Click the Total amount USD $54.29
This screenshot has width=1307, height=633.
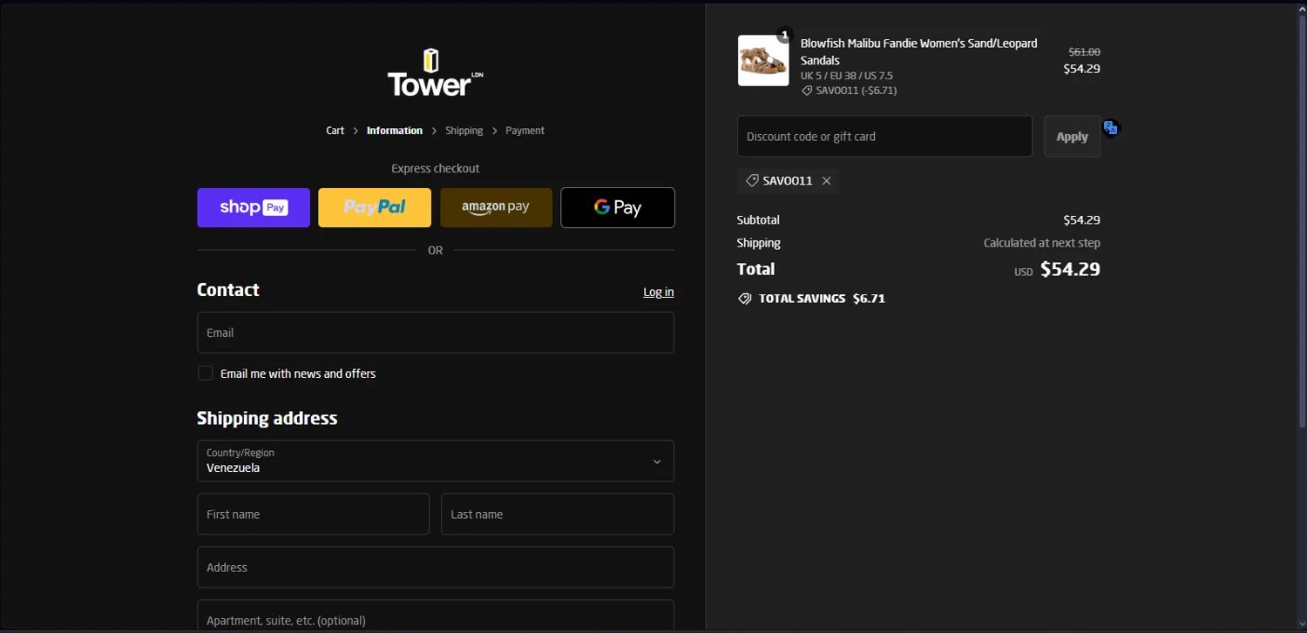coord(1057,270)
